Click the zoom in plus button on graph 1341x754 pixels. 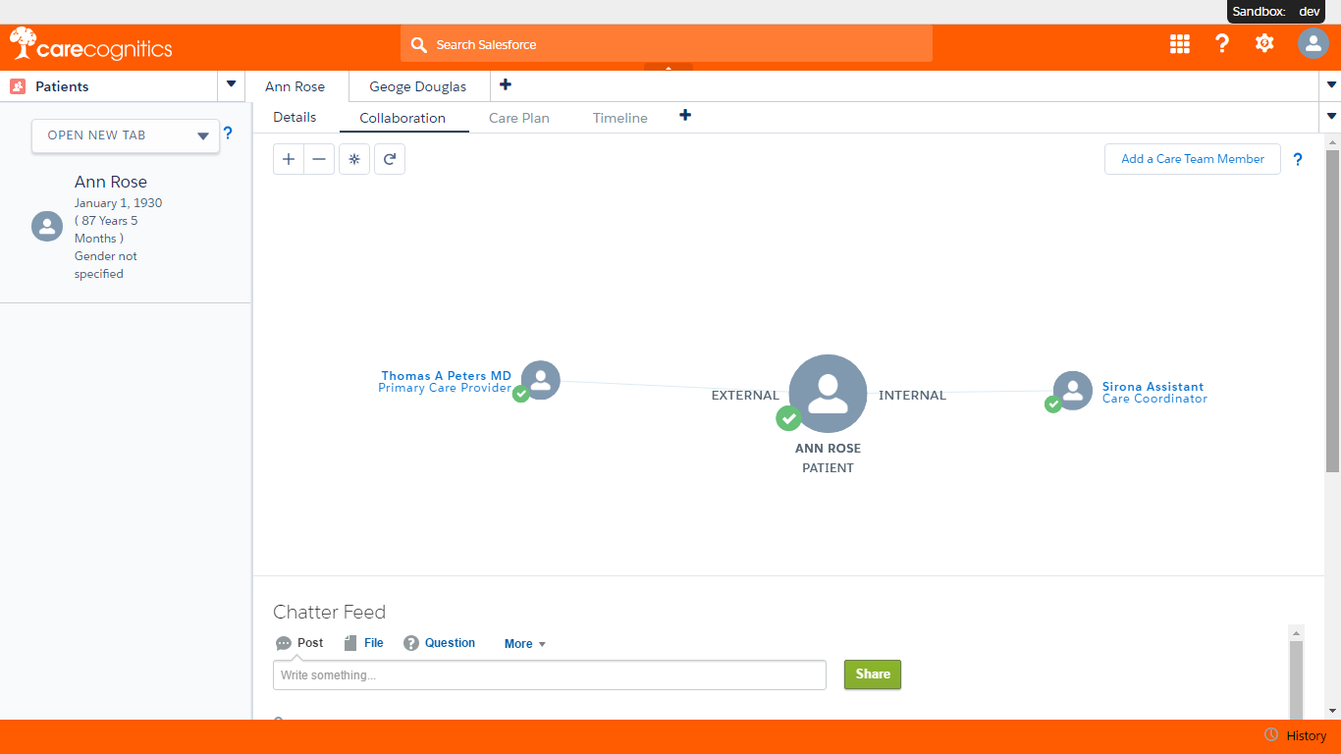(289, 159)
